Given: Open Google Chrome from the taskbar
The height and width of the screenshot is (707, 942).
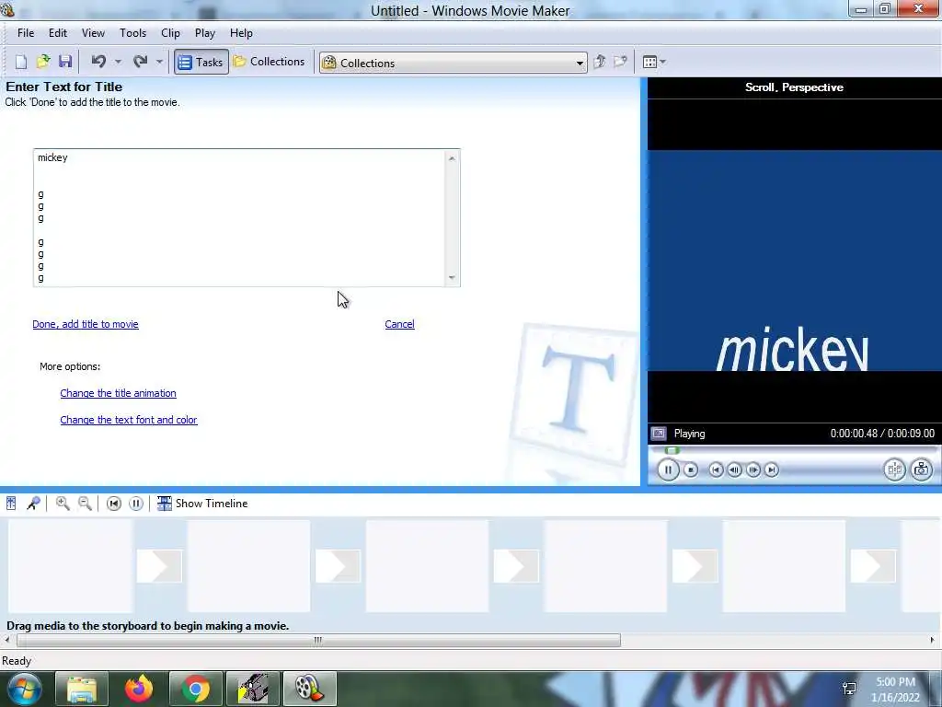Looking at the screenshot, I should [x=196, y=689].
